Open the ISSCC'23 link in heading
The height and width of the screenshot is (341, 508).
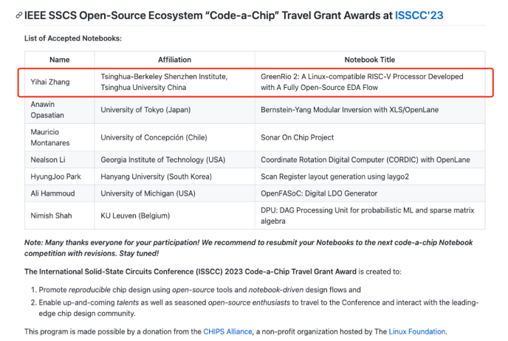[x=419, y=15]
